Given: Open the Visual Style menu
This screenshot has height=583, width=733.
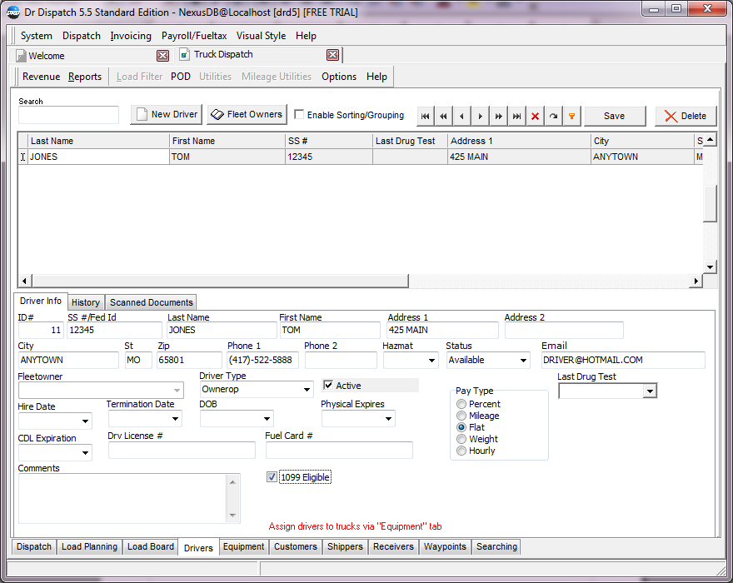Looking at the screenshot, I should (261, 36).
